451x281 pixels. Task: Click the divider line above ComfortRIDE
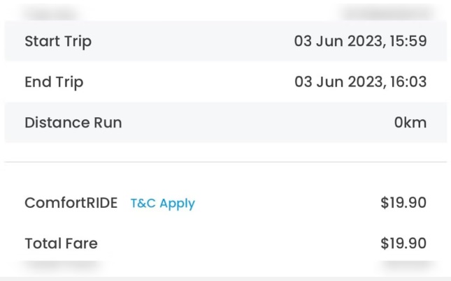point(225,162)
